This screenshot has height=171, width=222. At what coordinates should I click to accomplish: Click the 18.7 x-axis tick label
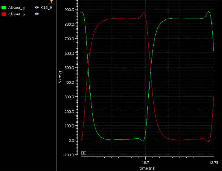click(145, 163)
